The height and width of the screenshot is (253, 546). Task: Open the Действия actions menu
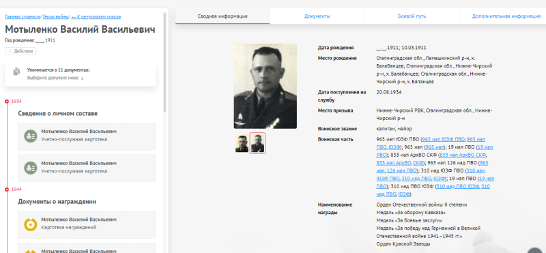[x=20, y=51]
